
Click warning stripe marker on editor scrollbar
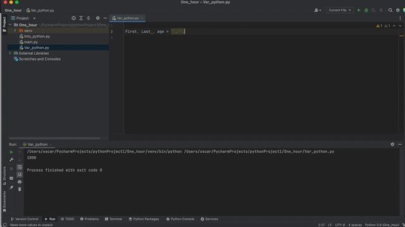click(x=402, y=36)
